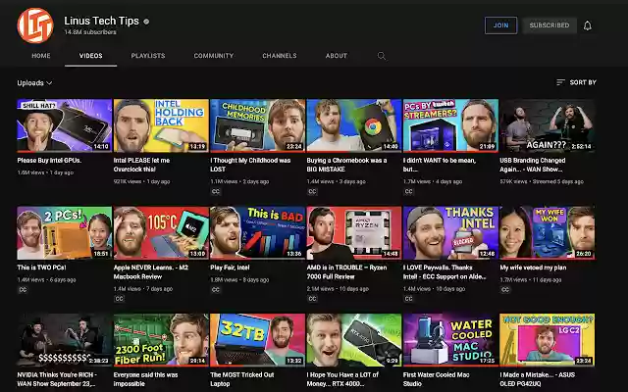Play the '2300 Foot Fiber Run!' thumbnail

161,340
